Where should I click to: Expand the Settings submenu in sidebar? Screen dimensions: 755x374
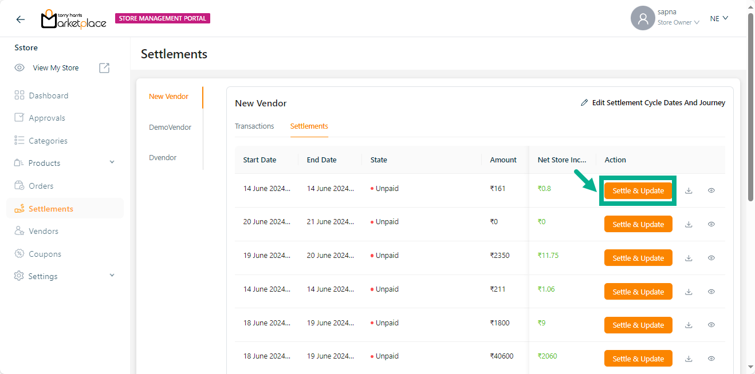coord(112,276)
